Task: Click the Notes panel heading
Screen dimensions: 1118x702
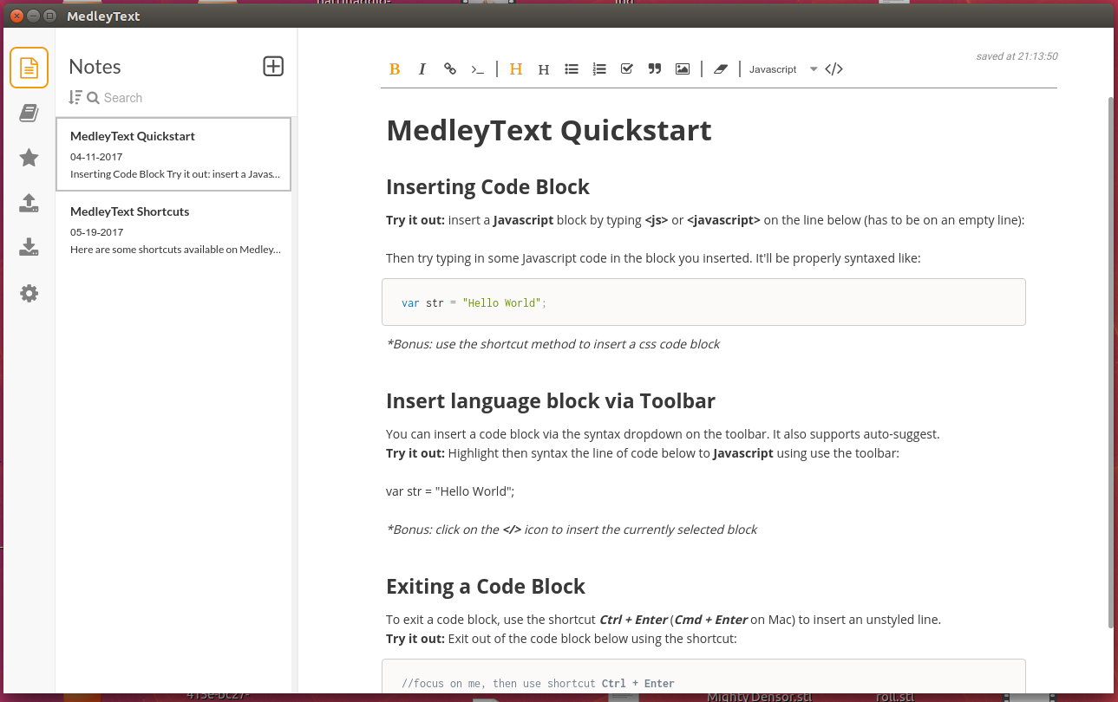Action: point(95,67)
